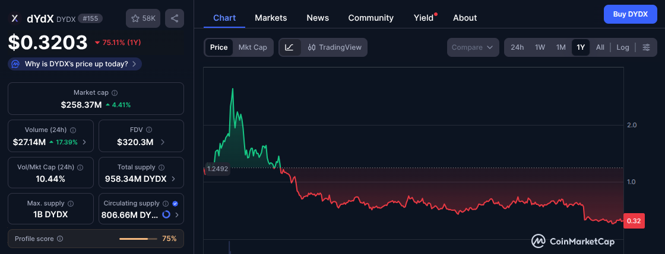Select the 1M time range

tap(560, 47)
